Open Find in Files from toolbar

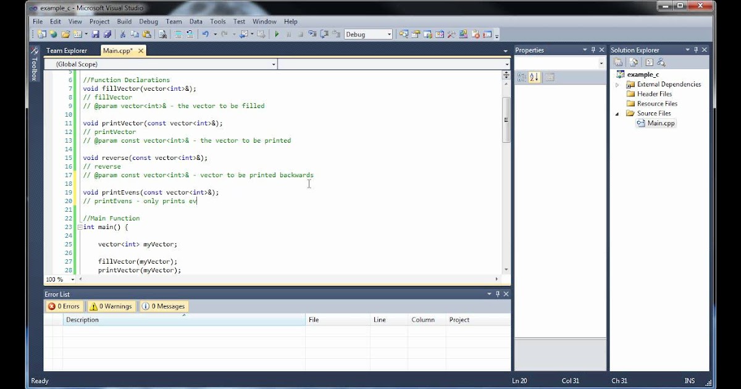coord(162,35)
